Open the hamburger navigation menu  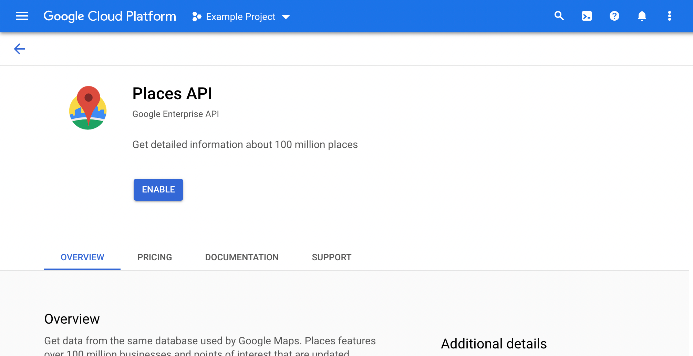pos(22,16)
